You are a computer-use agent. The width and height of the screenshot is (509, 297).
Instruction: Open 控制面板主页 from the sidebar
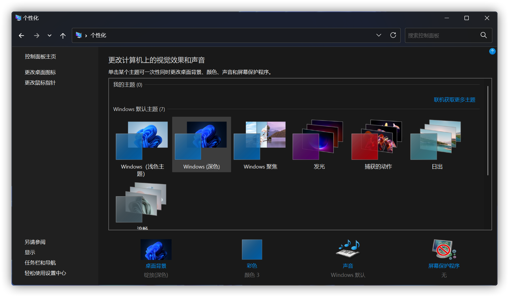tap(40, 56)
